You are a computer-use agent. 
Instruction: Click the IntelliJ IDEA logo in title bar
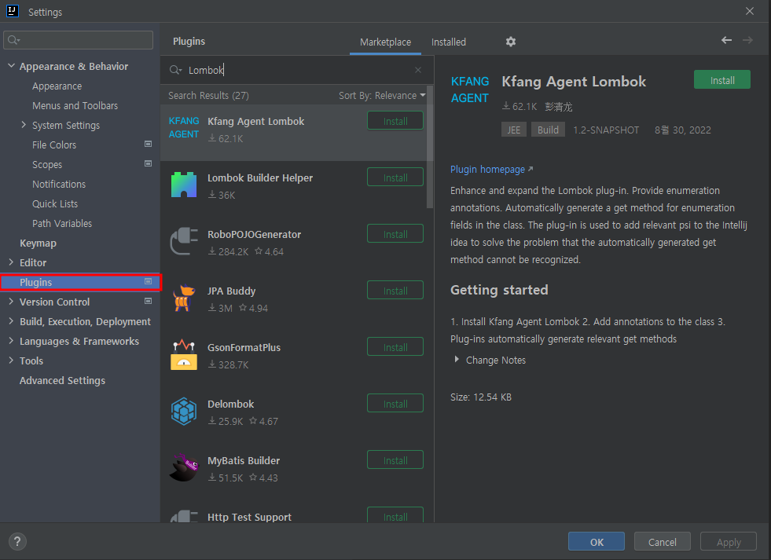click(13, 11)
